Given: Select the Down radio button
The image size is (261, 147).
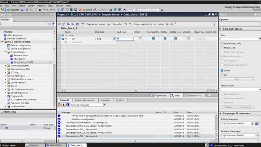Looking at the screenshot, I should pyautogui.click(x=222, y=71).
